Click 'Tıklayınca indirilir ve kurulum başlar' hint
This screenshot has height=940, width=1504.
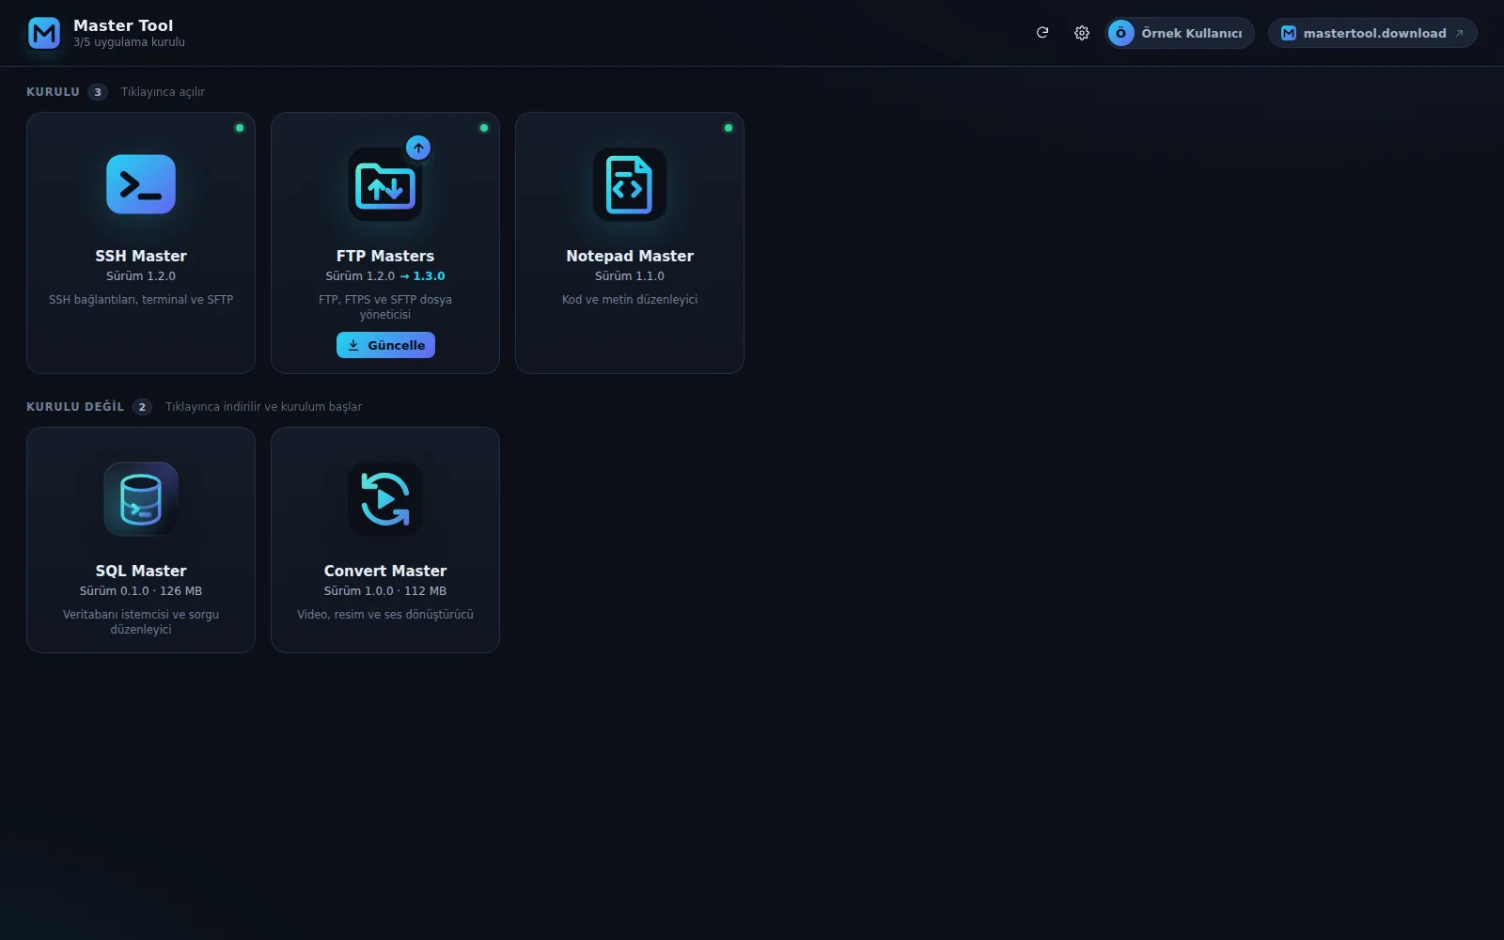(263, 407)
